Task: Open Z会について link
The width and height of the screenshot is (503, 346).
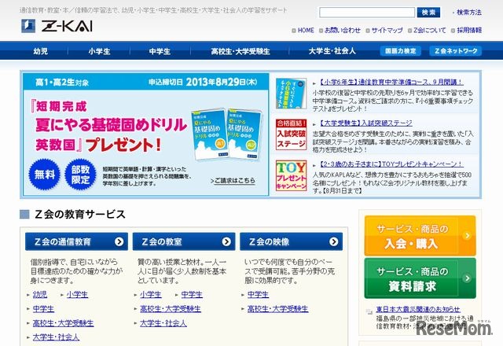Action: point(430,30)
